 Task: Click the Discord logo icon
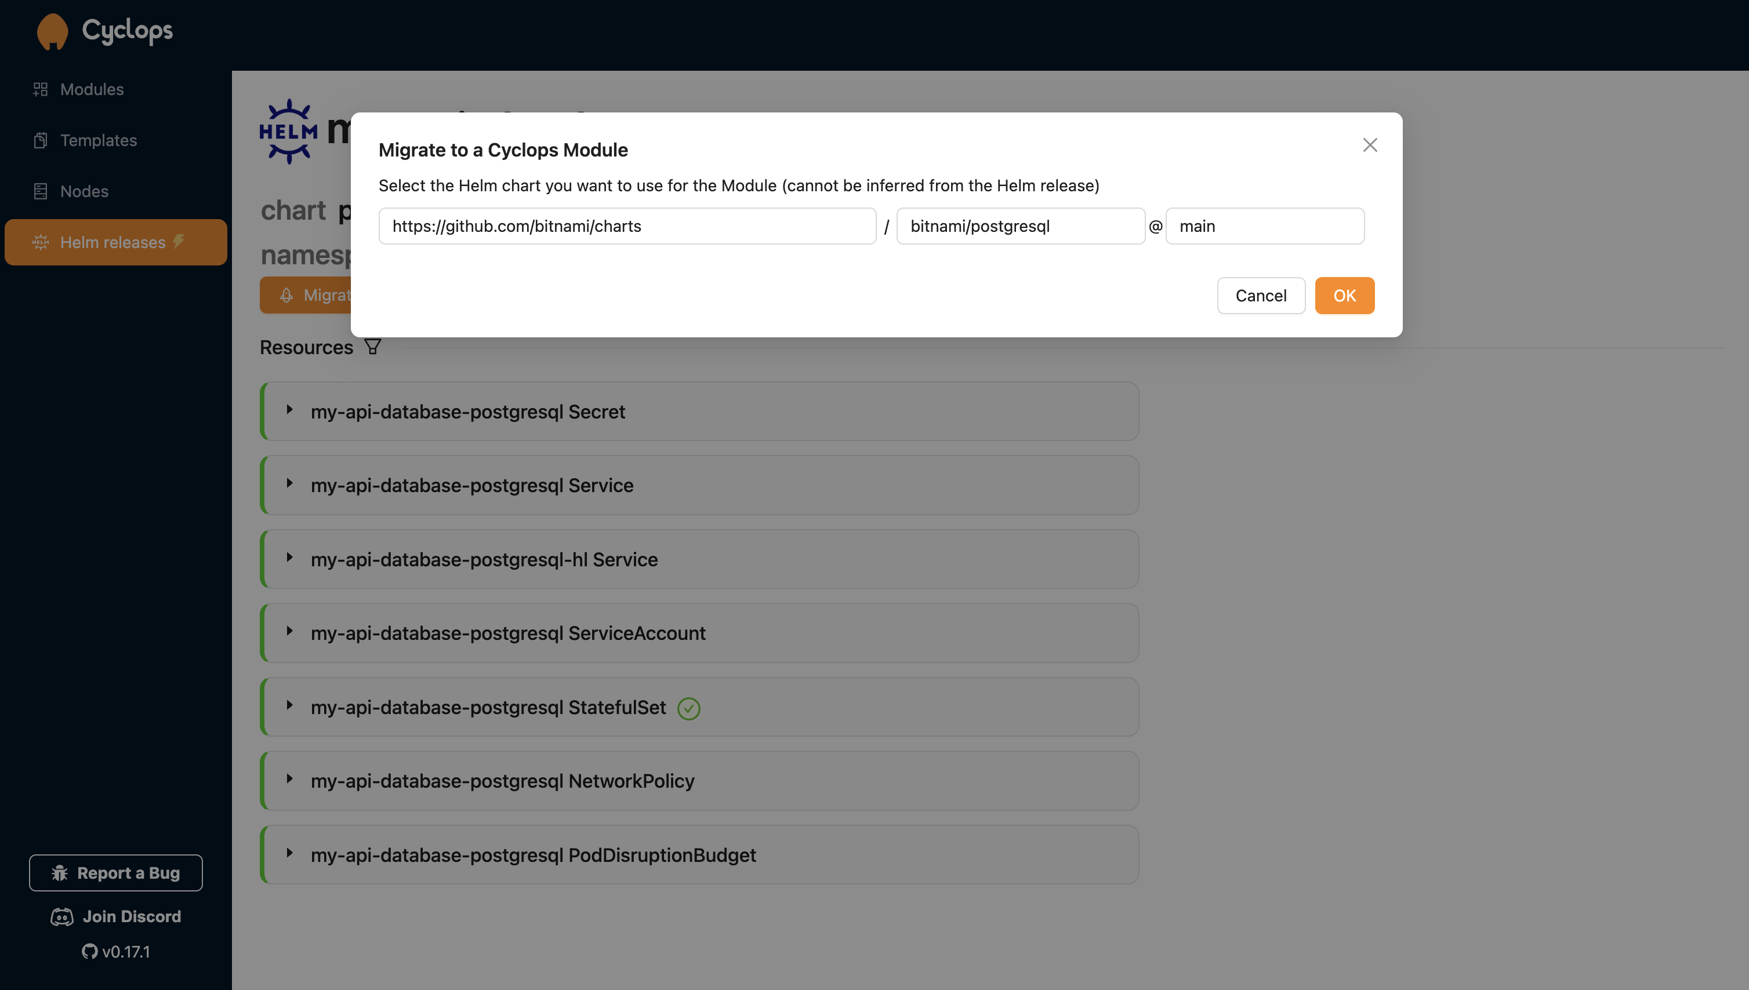pos(62,917)
